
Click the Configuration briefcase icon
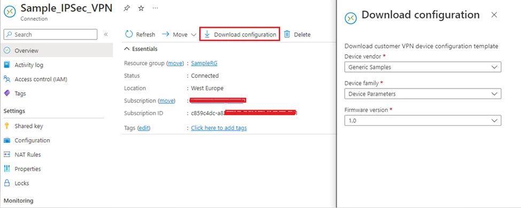click(x=7, y=140)
